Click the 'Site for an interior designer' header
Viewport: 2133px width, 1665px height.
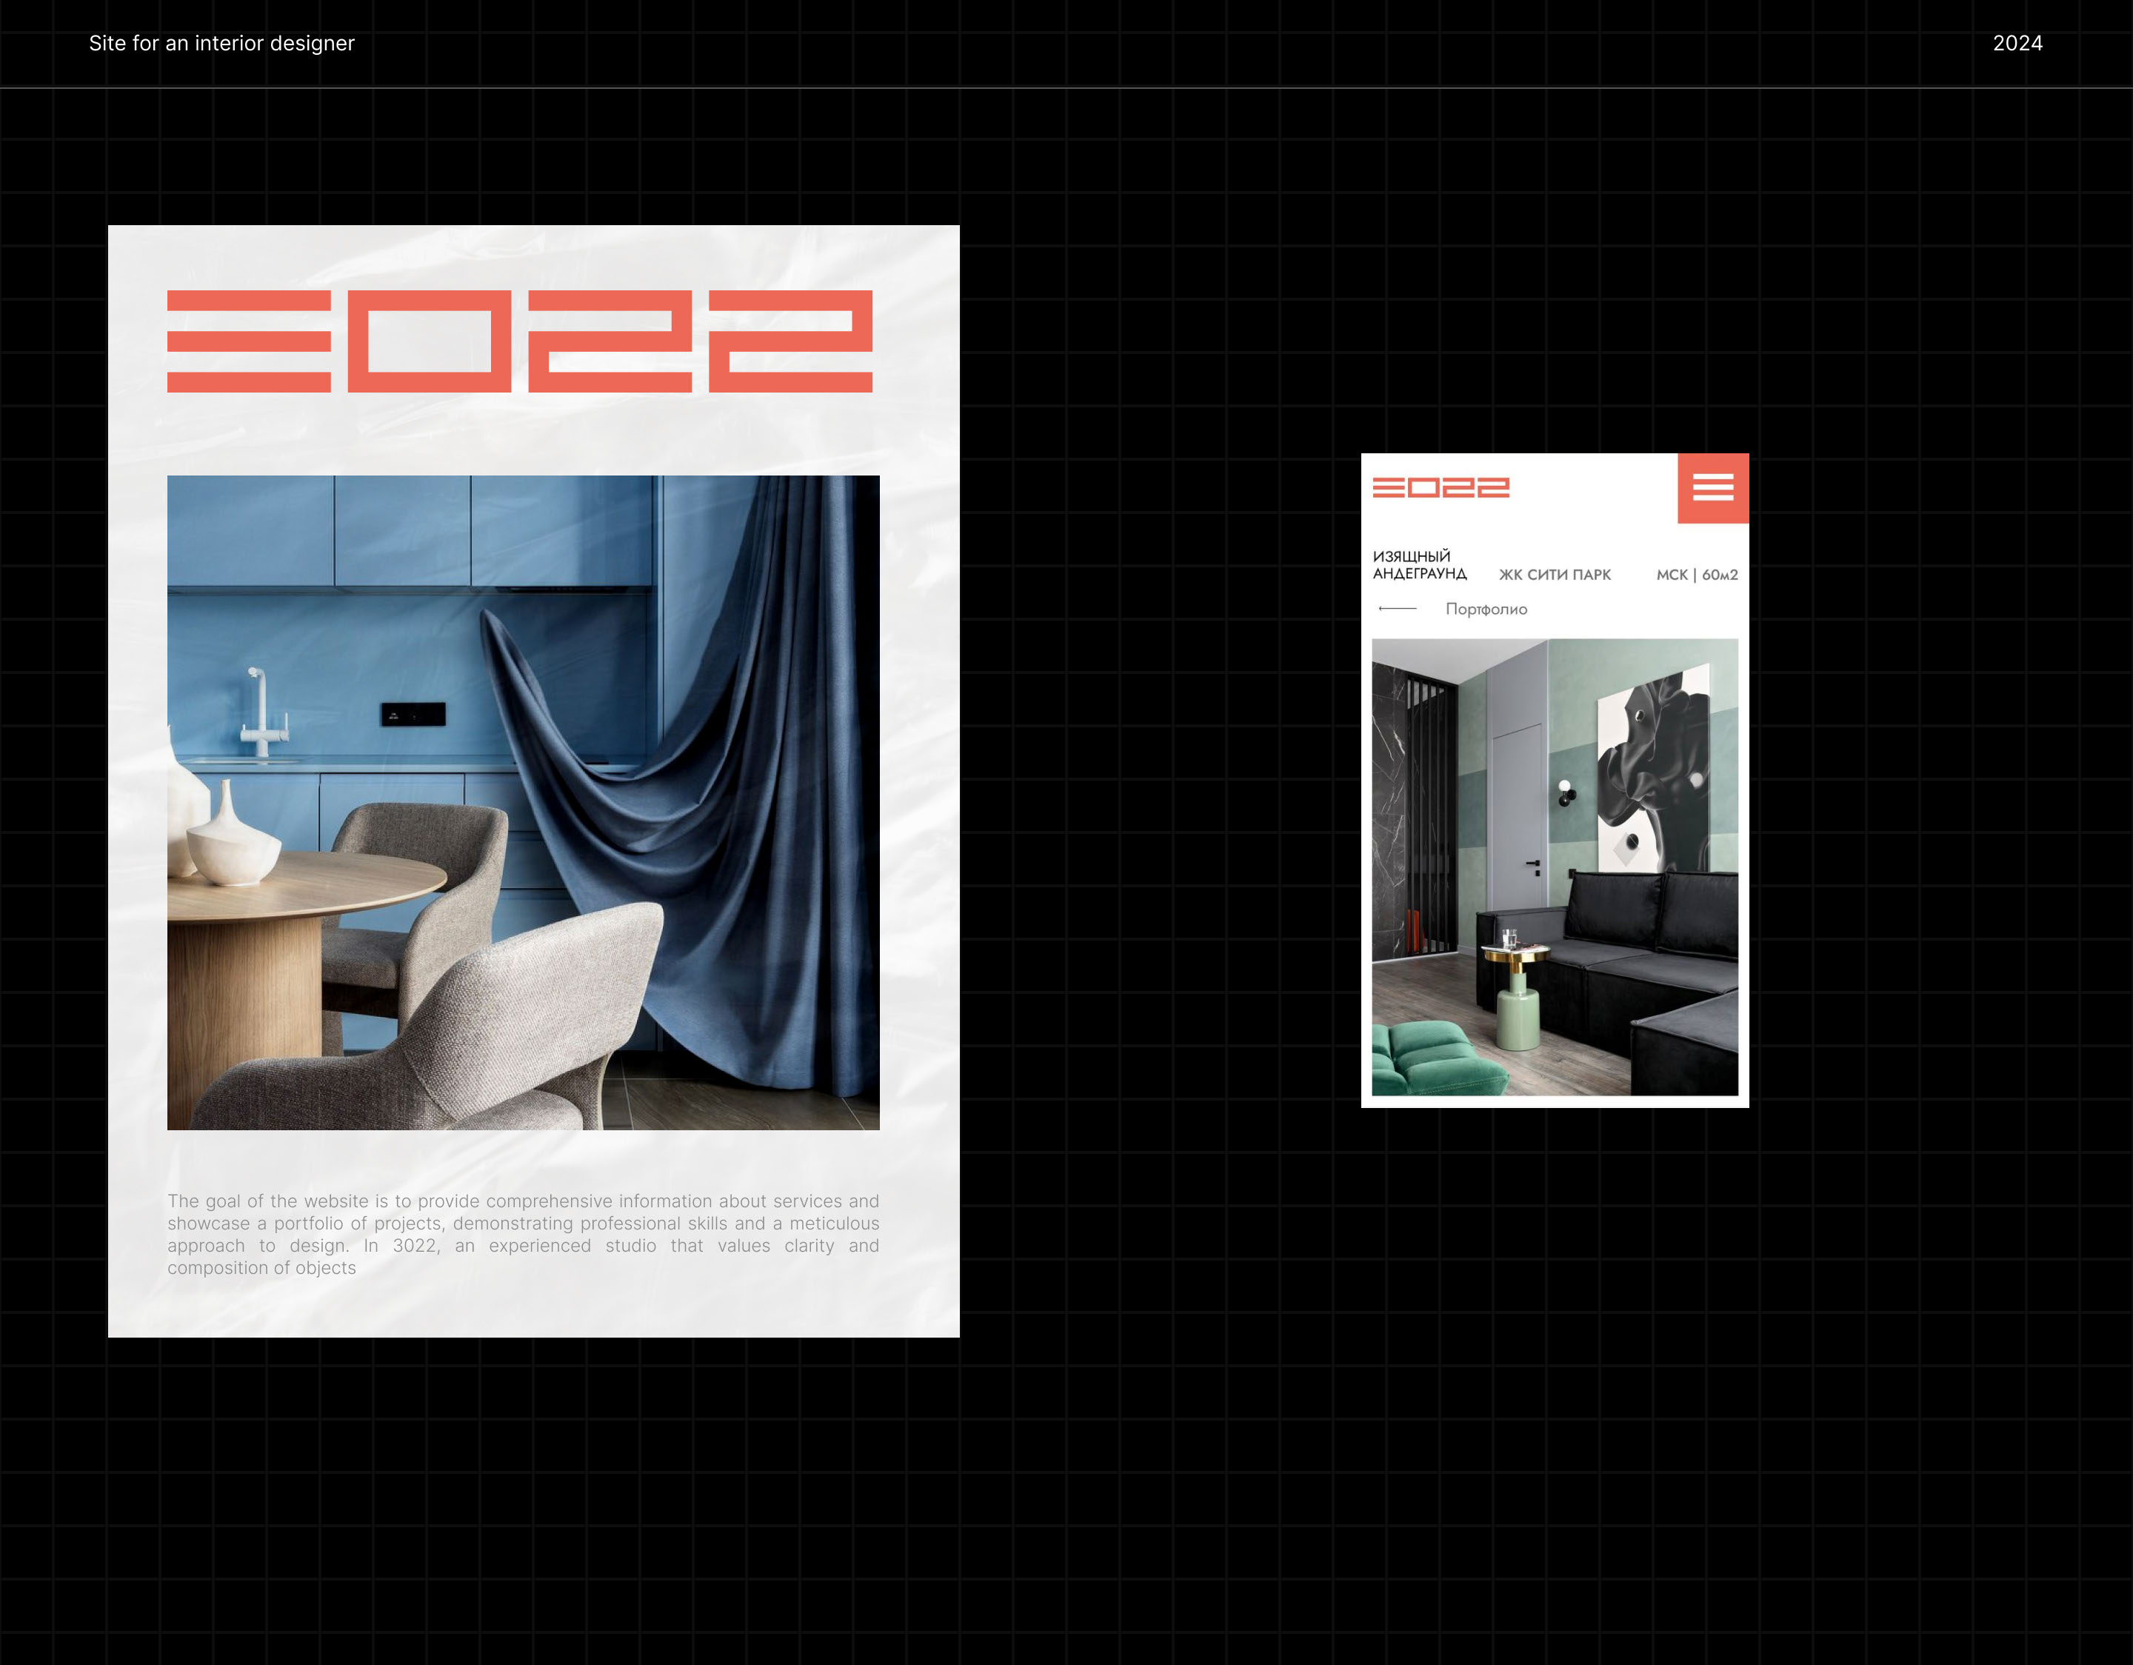pyautogui.click(x=221, y=43)
